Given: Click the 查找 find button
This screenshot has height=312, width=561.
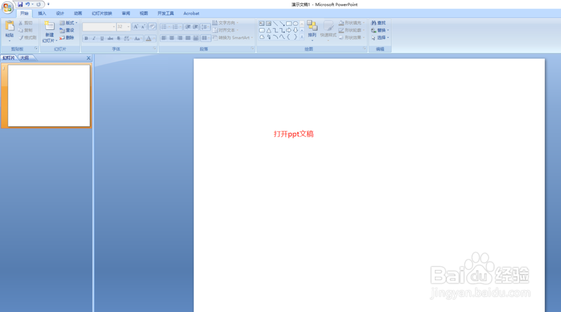Looking at the screenshot, I should 379,23.
